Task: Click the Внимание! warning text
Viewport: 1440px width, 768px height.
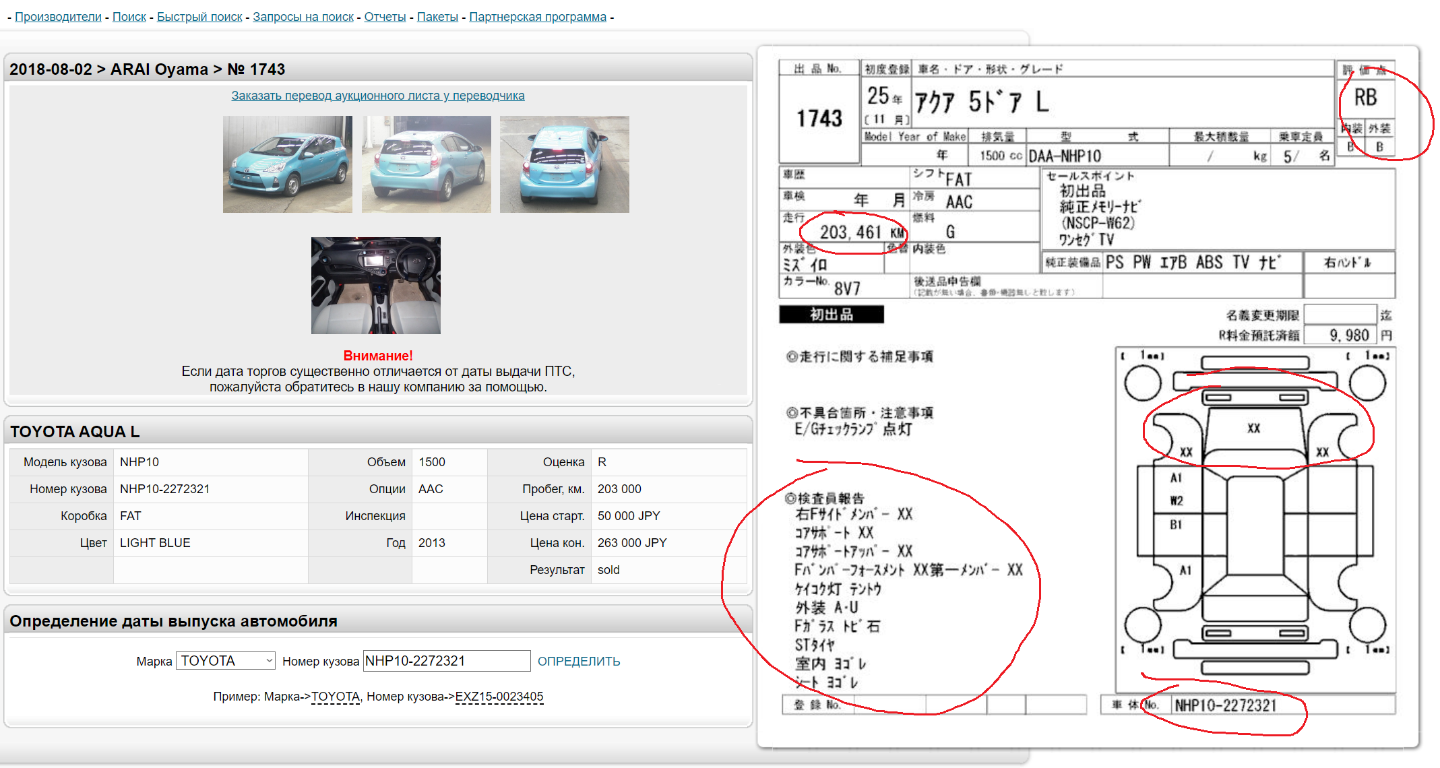Action: (378, 356)
